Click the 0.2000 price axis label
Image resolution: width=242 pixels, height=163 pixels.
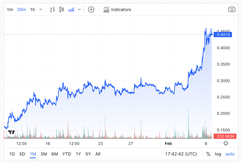(223, 114)
